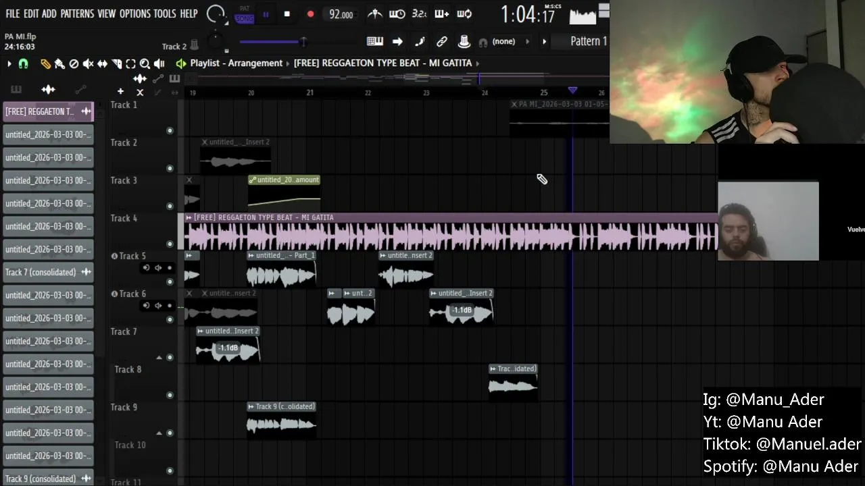This screenshot has height=486, width=865.
Task: Click the 92.000 tempo field
Action: tap(341, 14)
